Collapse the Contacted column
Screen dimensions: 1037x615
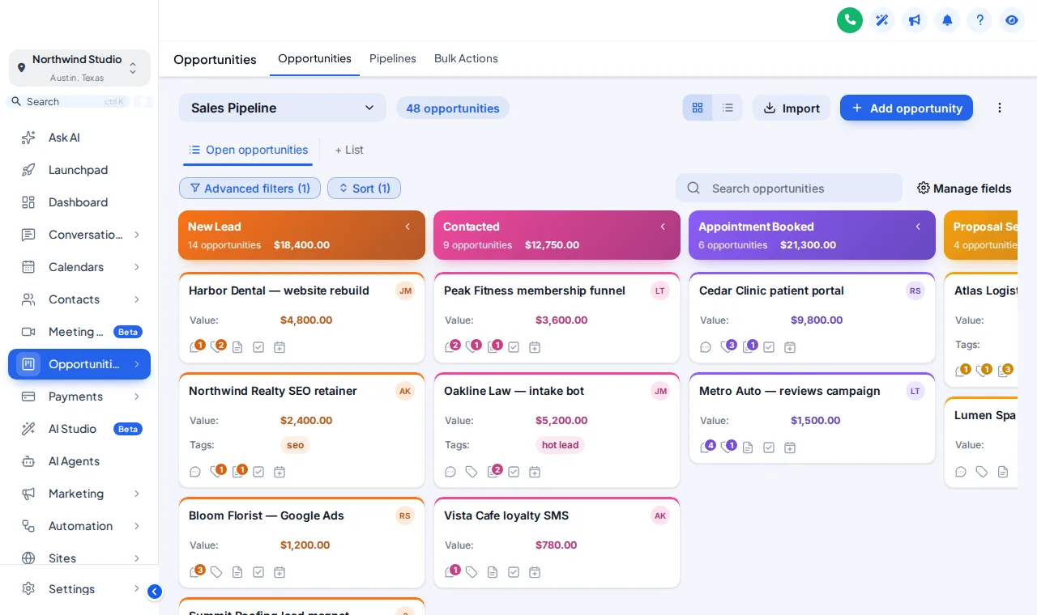coord(663,227)
